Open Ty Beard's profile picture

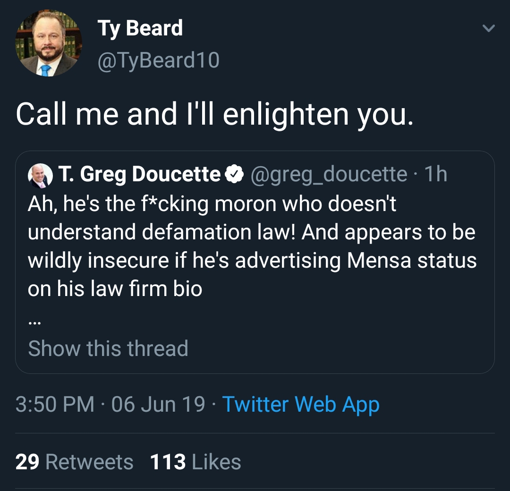tap(49, 43)
